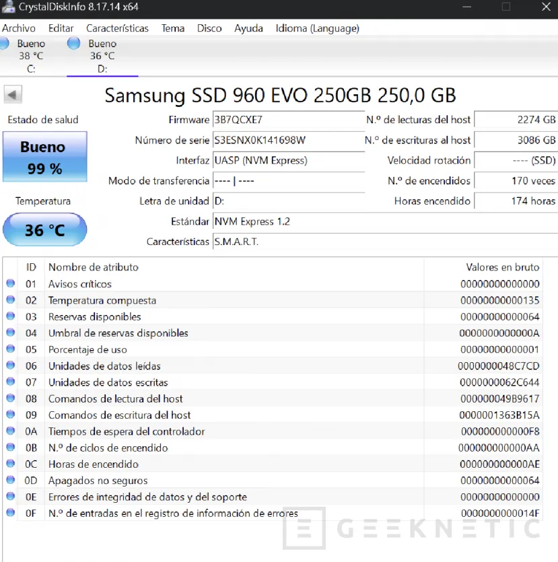Select the Porcentaje de uso attribute name

click(x=88, y=350)
